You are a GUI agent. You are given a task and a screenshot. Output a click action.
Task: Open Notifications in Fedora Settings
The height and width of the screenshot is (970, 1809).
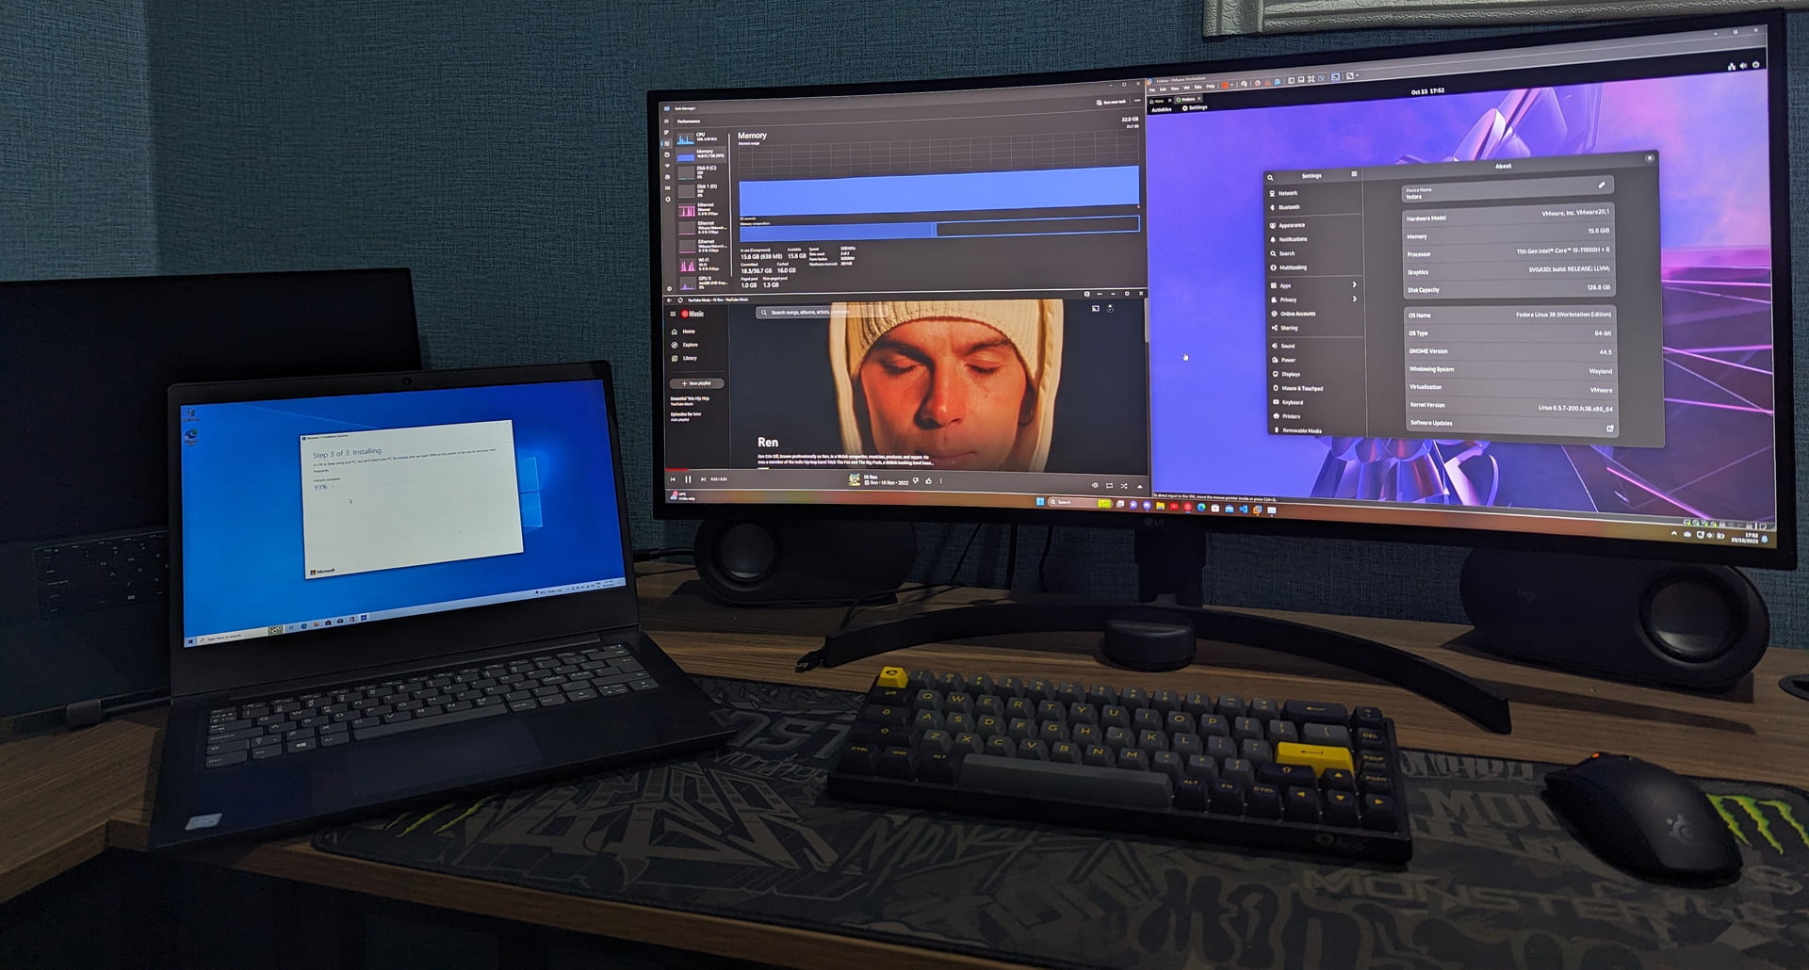tap(1313, 239)
